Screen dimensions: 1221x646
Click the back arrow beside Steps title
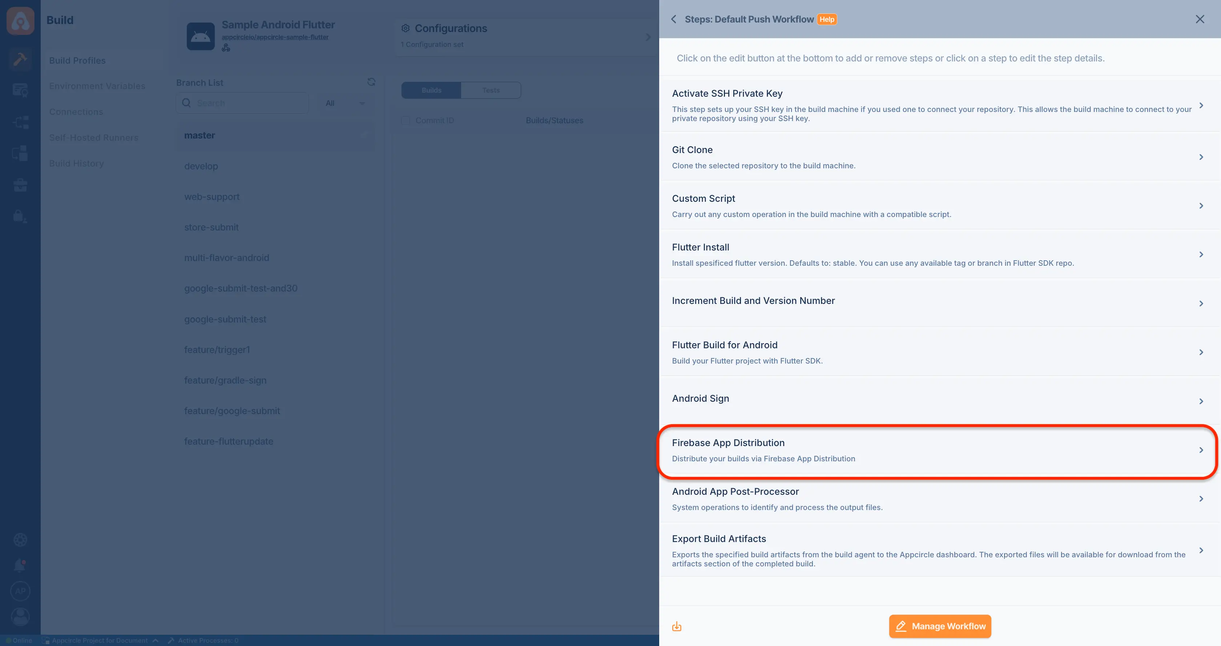[673, 19]
